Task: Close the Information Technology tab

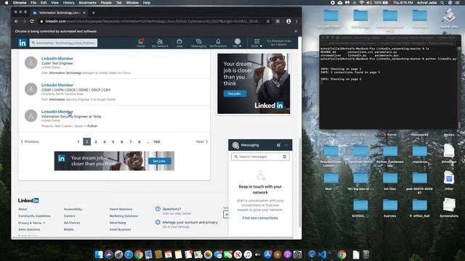Action: 84,13
